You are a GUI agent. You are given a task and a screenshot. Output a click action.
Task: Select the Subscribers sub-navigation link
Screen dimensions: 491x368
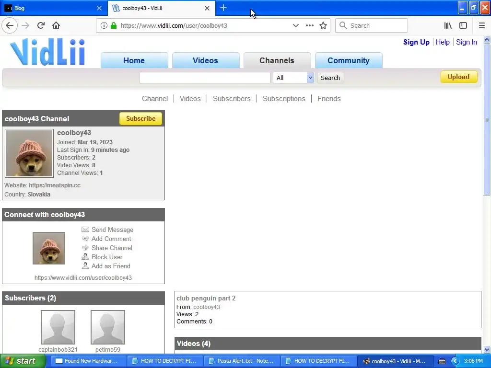pos(232,99)
